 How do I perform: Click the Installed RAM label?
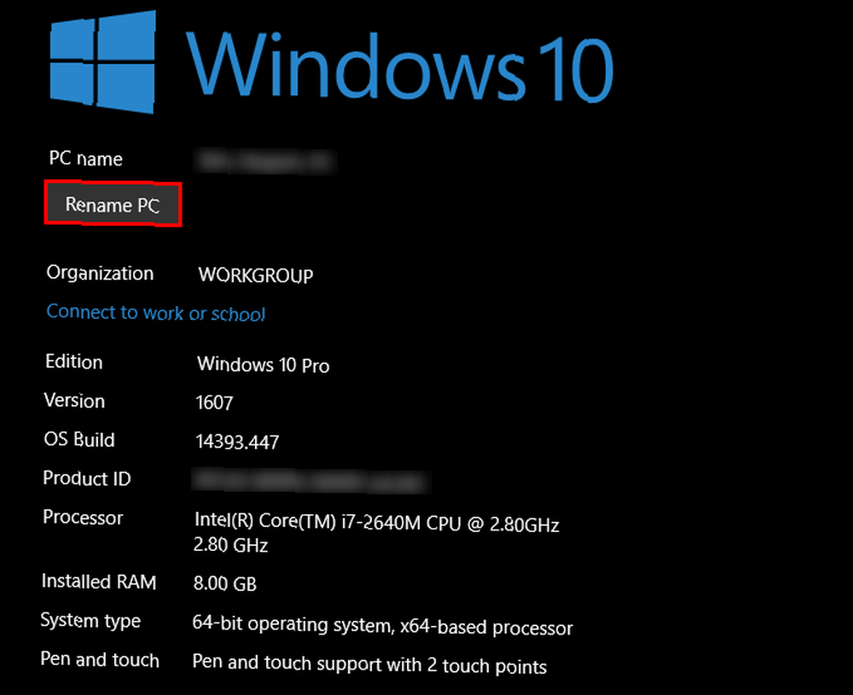pyautogui.click(x=99, y=582)
